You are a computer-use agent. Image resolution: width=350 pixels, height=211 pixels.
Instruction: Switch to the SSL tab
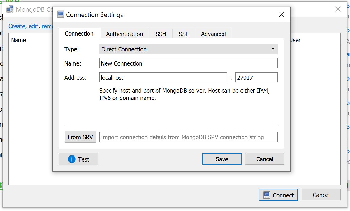(184, 34)
